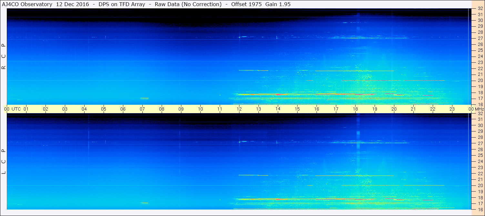Click the 20 MHz label on RCP scale
The width and height of the screenshot is (485, 216).
point(480,80)
